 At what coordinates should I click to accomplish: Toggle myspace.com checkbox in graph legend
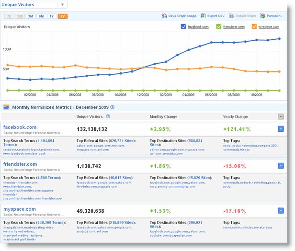click(x=254, y=26)
